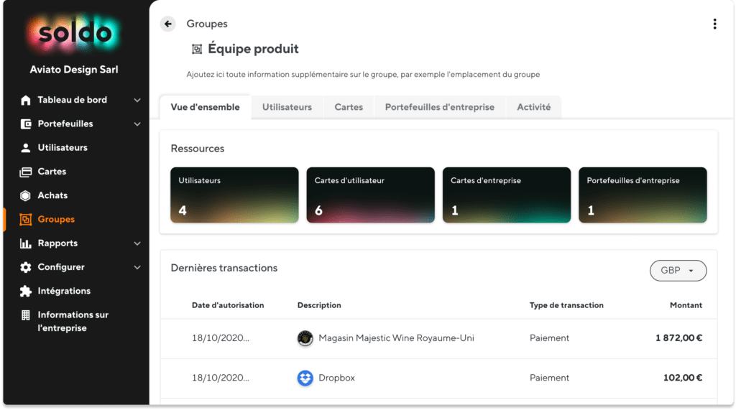Click the Cartes d'utilisateur resource card
Viewport: 736px width, 410px height.
pos(370,195)
